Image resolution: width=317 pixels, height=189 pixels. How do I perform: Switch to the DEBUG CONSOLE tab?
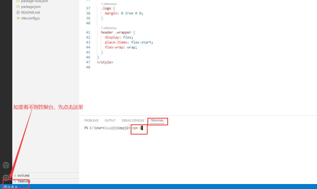point(133,121)
